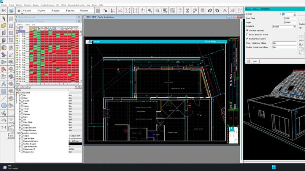The height and width of the screenshot is (171, 305).
Task: Check the Cotation box in the tree
Action: point(22,125)
